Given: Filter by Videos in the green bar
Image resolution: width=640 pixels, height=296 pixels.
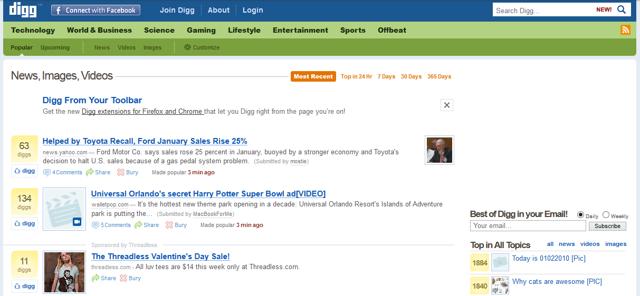Looking at the screenshot, I should click(127, 47).
